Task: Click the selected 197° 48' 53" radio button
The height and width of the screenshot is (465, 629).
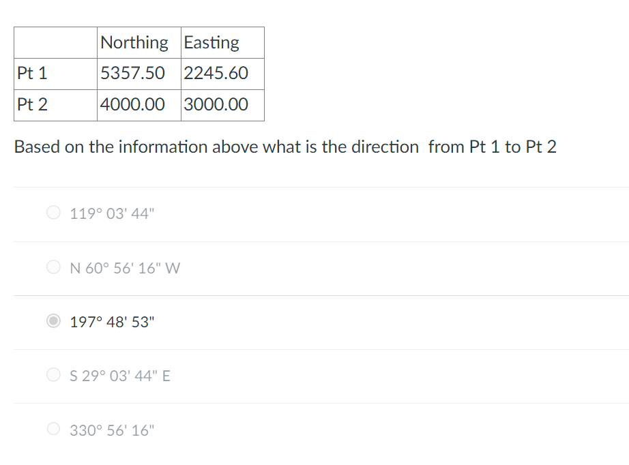Action: 53,320
